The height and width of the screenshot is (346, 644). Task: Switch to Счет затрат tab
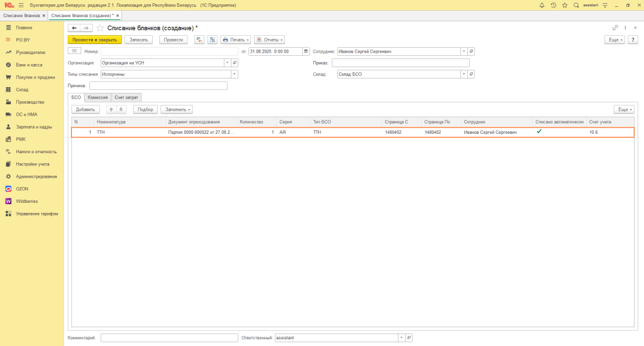click(126, 97)
